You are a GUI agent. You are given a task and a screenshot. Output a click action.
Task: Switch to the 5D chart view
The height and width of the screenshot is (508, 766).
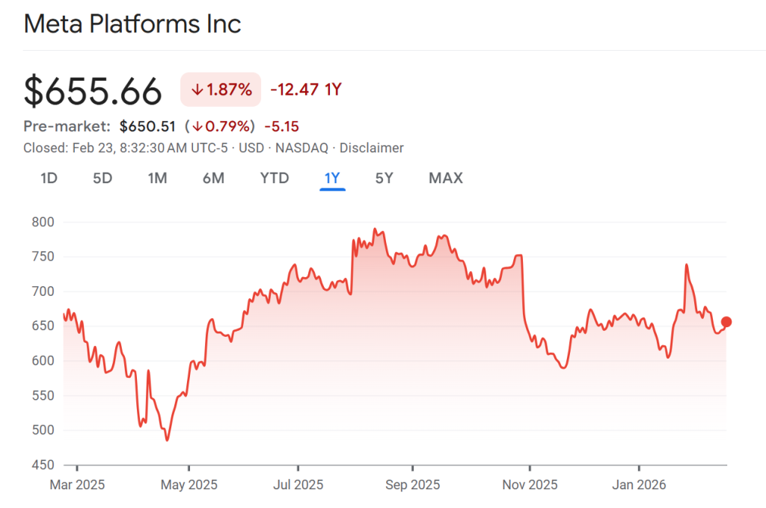pyautogui.click(x=102, y=179)
